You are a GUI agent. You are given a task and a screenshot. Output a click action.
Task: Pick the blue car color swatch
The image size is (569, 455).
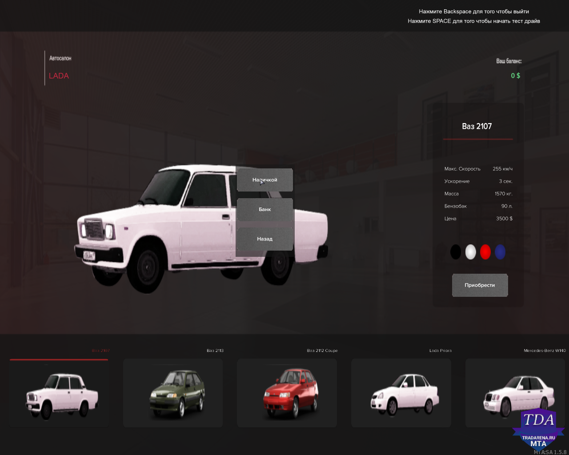(x=500, y=252)
